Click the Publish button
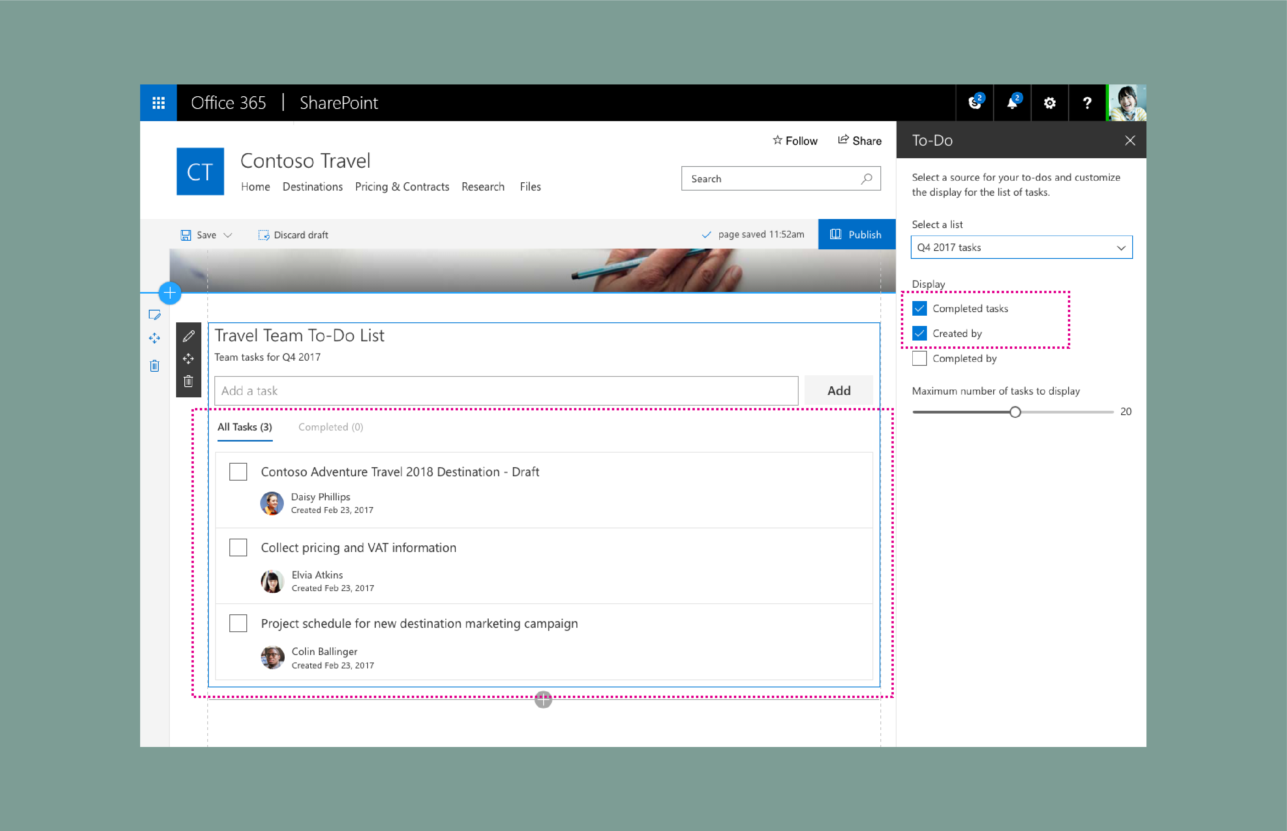Screen dimensions: 1287x831 [x=855, y=234]
